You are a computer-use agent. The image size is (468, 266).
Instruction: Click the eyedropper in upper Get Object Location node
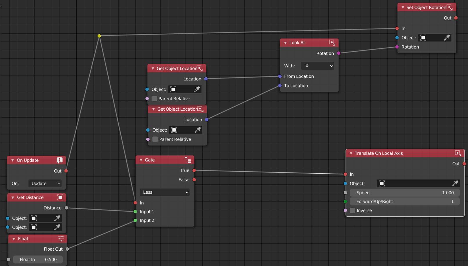tap(197, 89)
